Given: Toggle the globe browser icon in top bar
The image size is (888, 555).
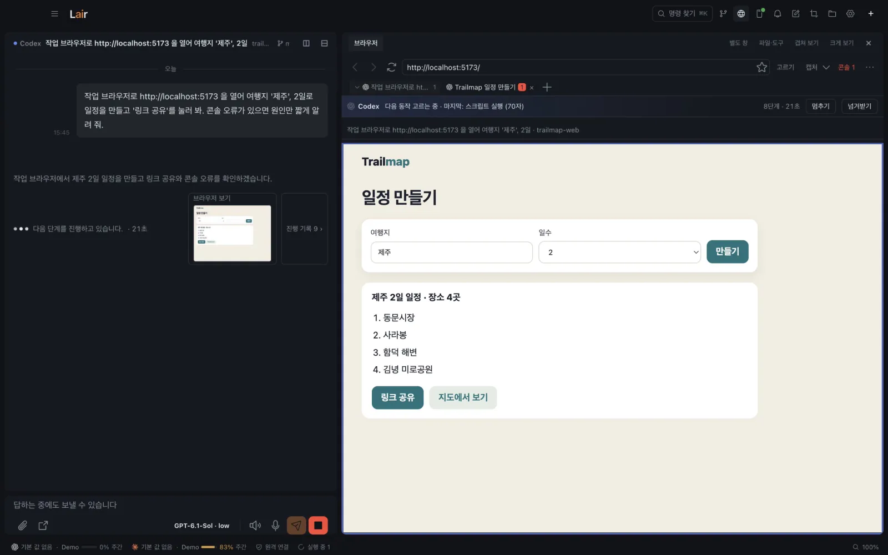Looking at the screenshot, I should pos(741,14).
